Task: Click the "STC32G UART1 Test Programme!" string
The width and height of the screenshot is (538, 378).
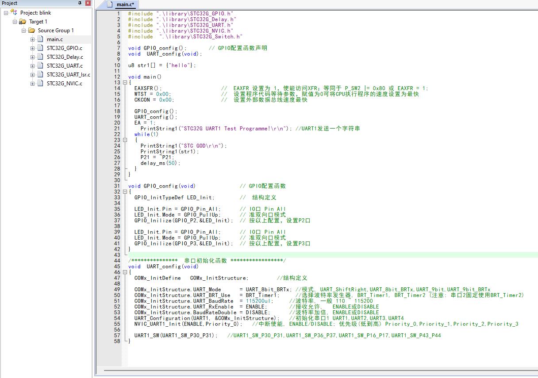Action: [233, 129]
